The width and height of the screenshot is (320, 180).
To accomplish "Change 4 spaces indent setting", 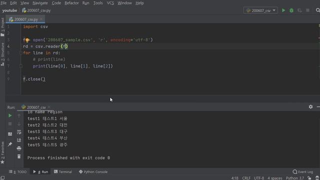I will [x=275, y=178].
